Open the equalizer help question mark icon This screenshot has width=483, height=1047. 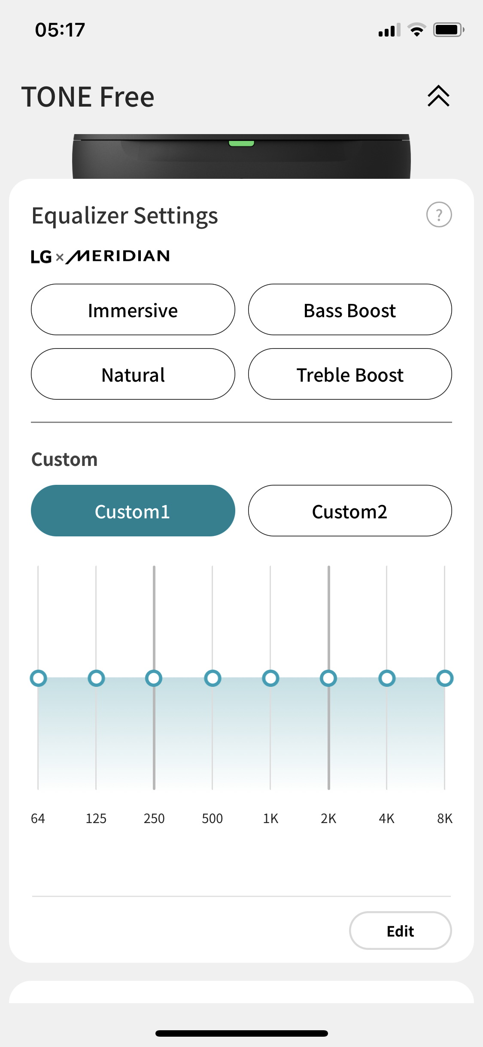pos(439,214)
